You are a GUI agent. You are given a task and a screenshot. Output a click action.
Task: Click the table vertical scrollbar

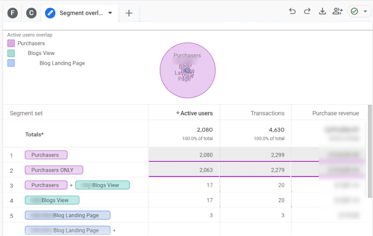pyautogui.click(x=370, y=151)
